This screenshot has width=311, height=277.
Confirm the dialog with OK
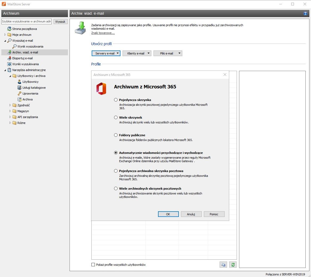(x=168, y=214)
